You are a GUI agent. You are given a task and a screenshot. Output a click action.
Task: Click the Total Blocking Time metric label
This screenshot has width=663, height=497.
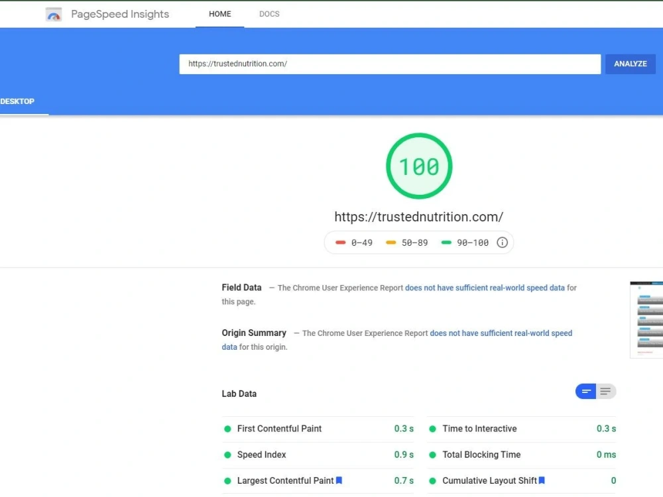click(x=481, y=455)
